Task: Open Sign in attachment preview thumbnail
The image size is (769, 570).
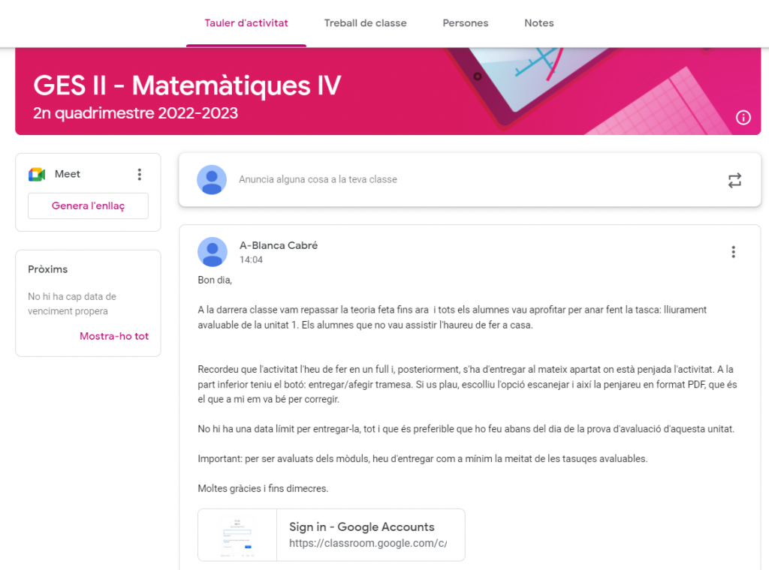Action: tap(237, 535)
